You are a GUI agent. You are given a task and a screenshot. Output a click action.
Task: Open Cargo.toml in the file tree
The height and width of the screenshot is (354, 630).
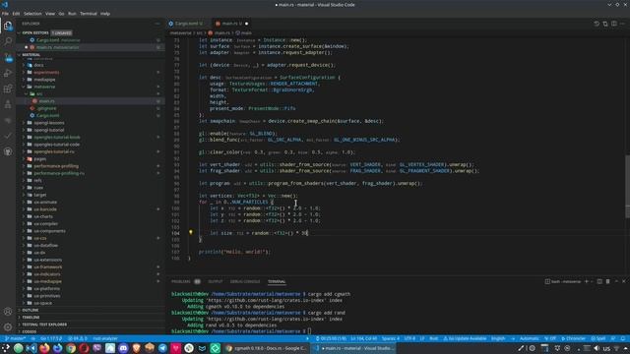(48, 116)
